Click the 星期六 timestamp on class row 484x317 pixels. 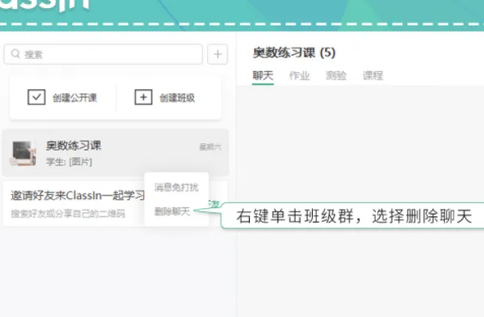(x=210, y=147)
